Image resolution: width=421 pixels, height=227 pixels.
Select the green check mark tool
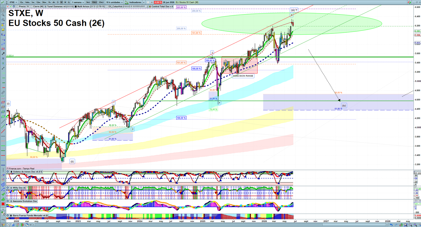click(3, 194)
